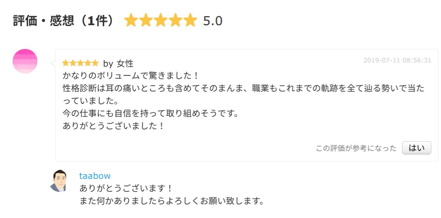
Task: Click taabow's ありがとうございます！ reply text
Action: 126,188
